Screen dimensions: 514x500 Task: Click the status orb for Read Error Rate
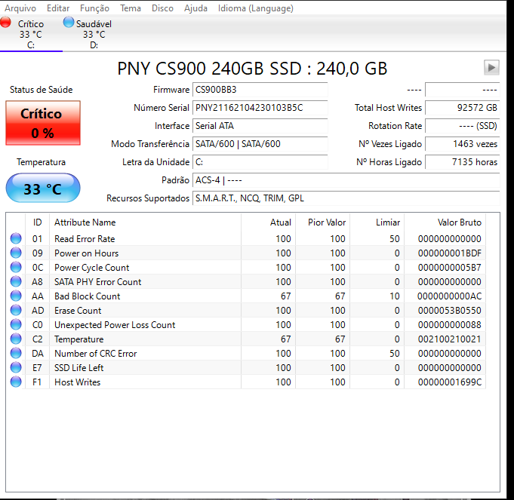tap(16, 238)
